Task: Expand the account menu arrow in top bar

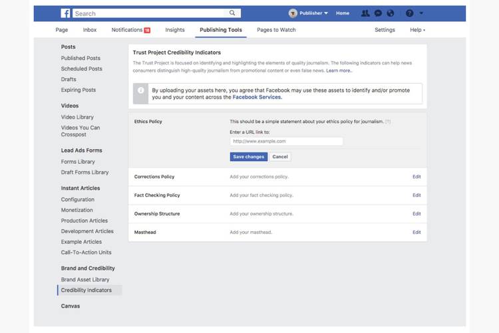Action: pos(421,13)
